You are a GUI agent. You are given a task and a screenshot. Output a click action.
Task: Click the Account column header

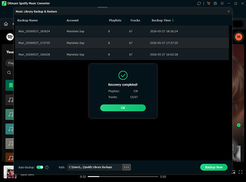[x=72, y=21]
